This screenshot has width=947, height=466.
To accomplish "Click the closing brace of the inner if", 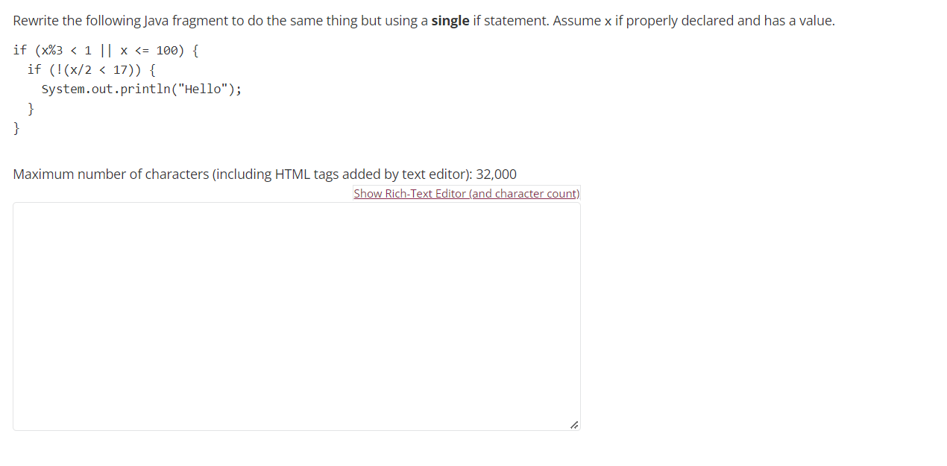I will 31,109.
